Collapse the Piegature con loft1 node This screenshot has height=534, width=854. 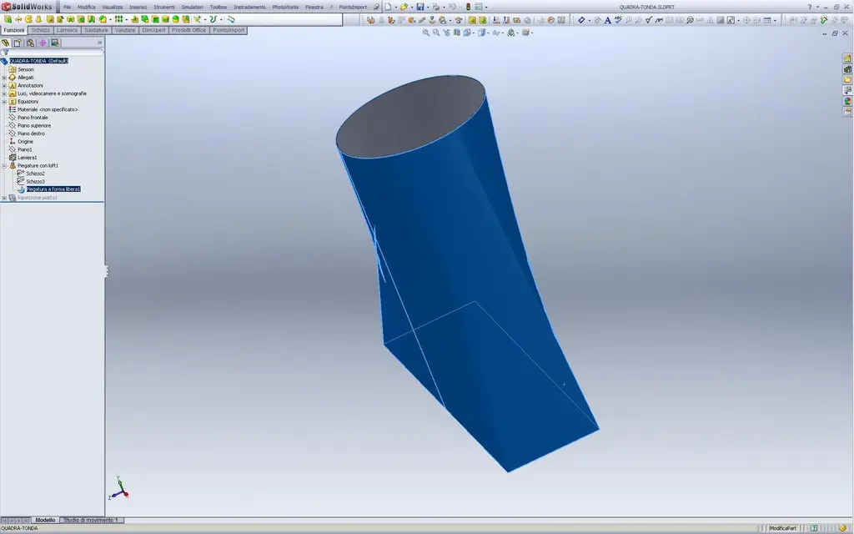tap(4, 166)
